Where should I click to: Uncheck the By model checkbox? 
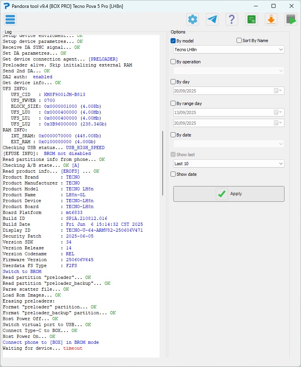(x=173, y=41)
